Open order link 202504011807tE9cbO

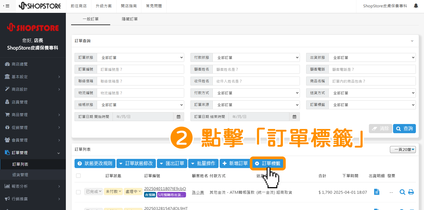tap(165, 189)
